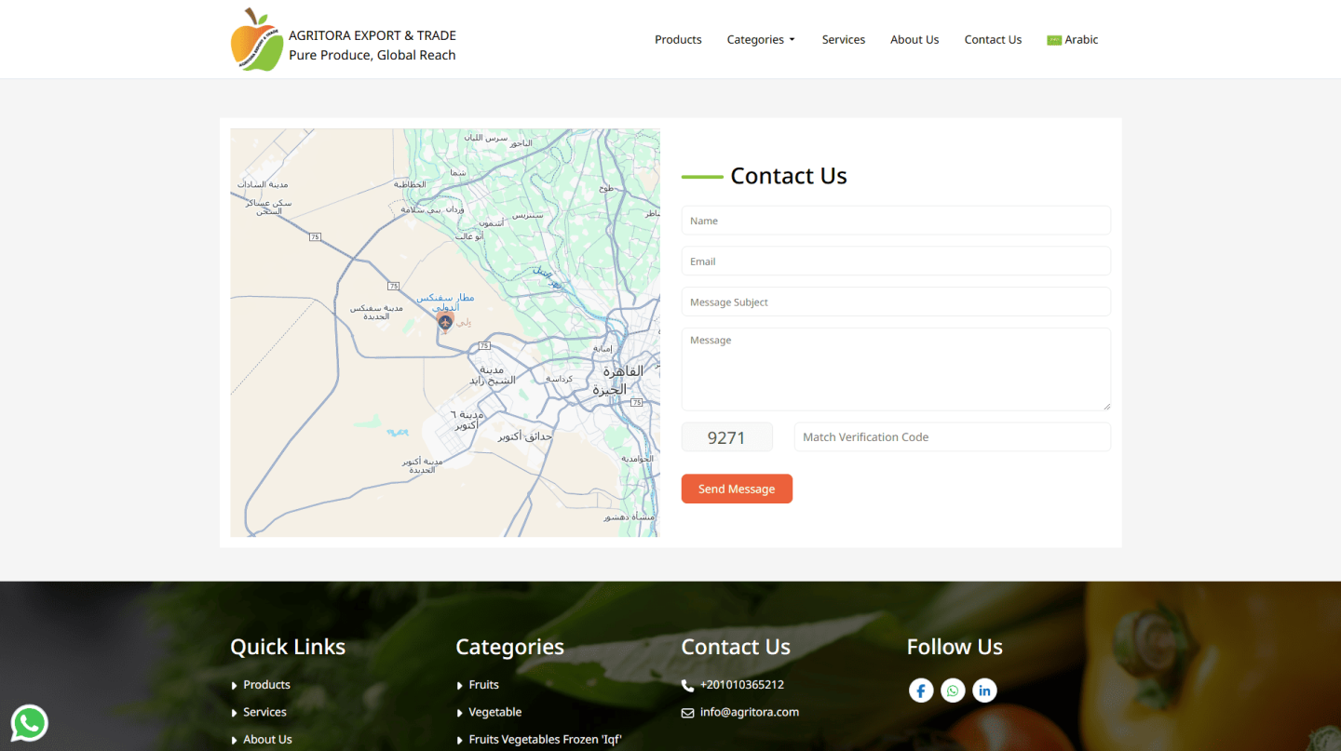Focus the Name input field
The height and width of the screenshot is (751, 1341).
coord(896,221)
